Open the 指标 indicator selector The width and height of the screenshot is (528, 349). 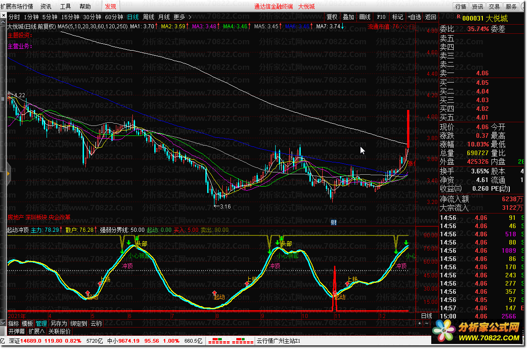point(14,323)
